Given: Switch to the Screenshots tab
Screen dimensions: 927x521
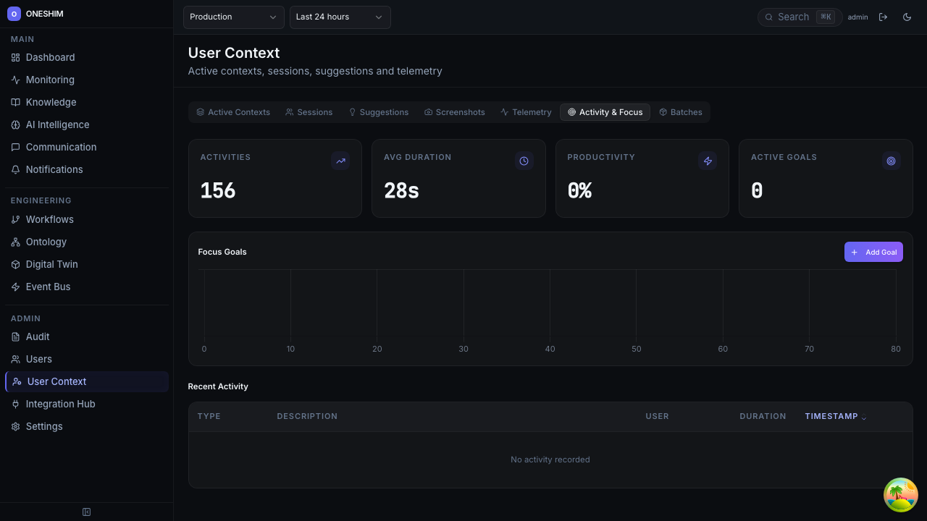Looking at the screenshot, I should (454, 112).
